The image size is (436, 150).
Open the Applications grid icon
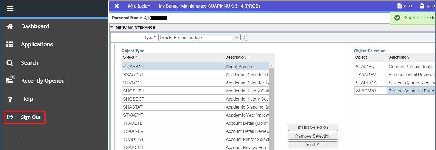click(x=10, y=44)
